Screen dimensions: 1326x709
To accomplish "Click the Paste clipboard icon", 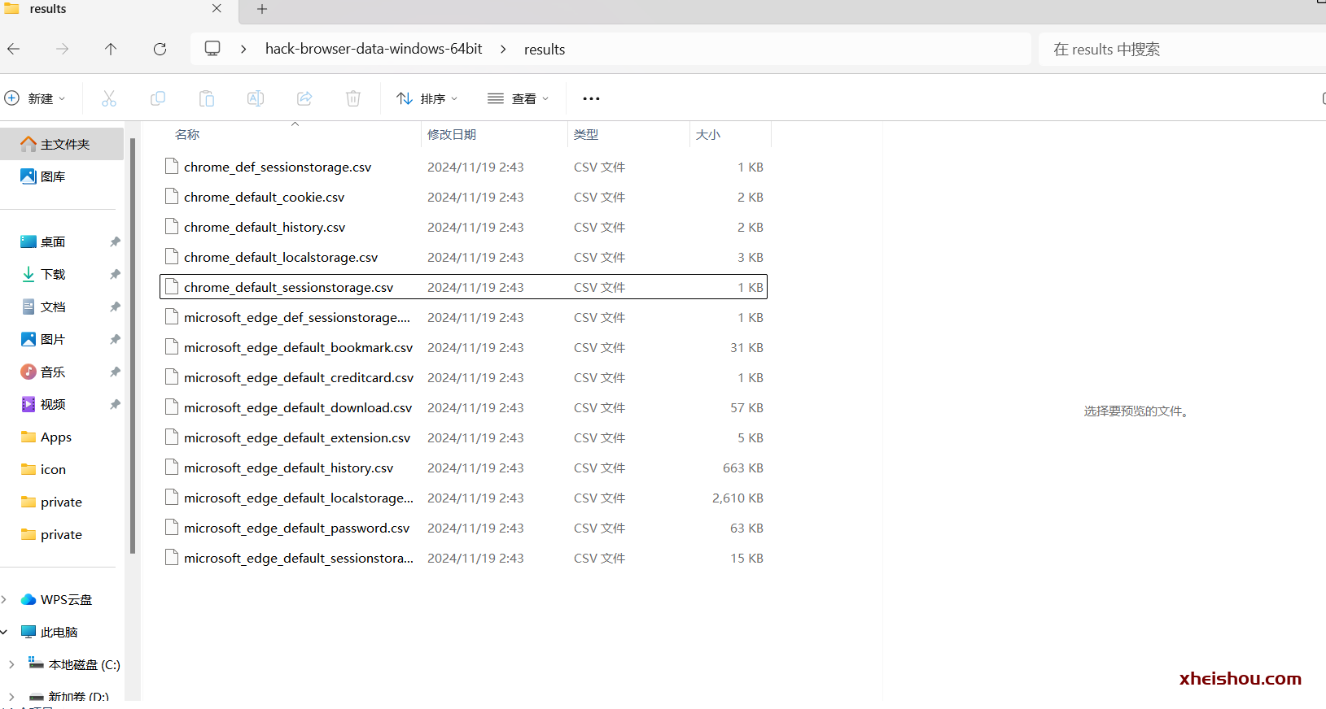I will pos(207,98).
